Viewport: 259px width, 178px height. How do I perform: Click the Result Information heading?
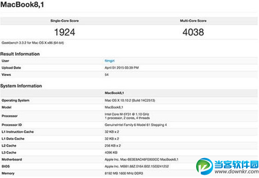pos(20,54)
